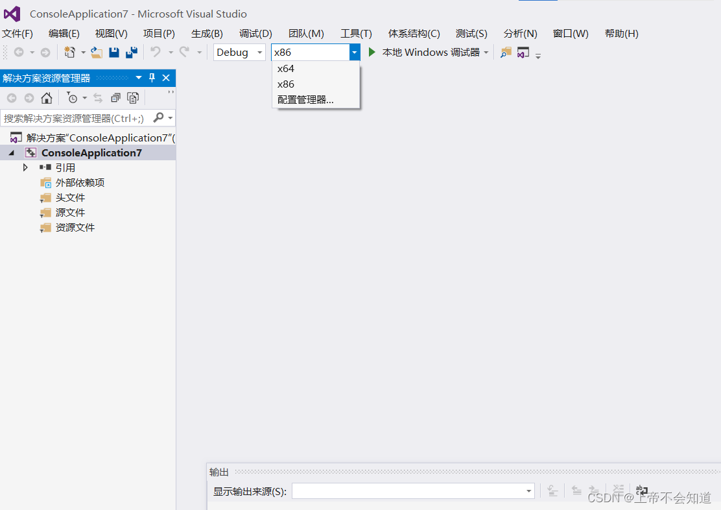Go back in Solution Explorer
The image size is (721, 510).
[x=12, y=98]
